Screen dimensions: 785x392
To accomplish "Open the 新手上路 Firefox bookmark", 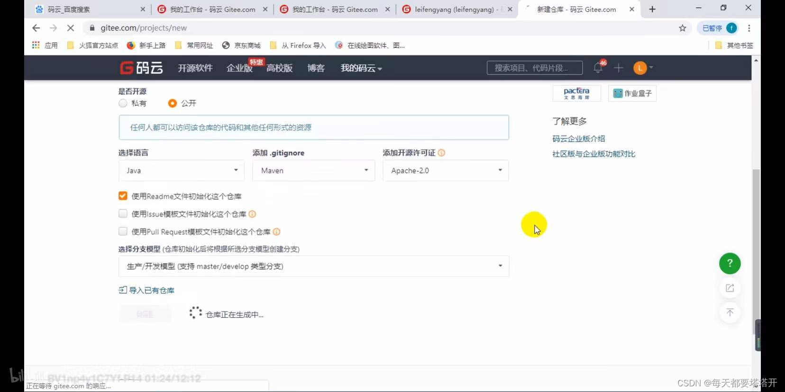I will (146, 45).
